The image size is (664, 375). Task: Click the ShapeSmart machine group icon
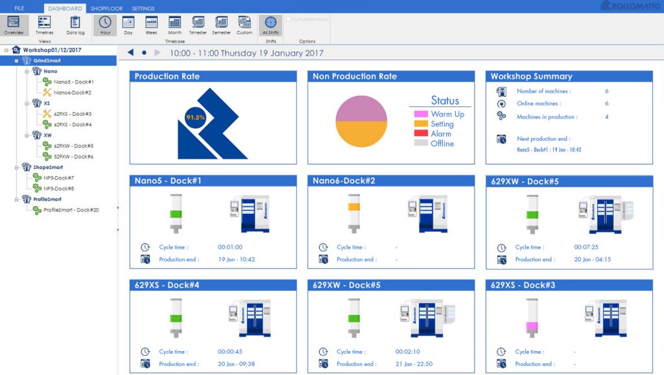27,167
